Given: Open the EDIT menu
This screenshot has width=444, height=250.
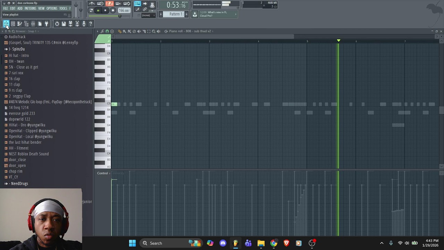Looking at the screenshot, I should pos(12,8).
